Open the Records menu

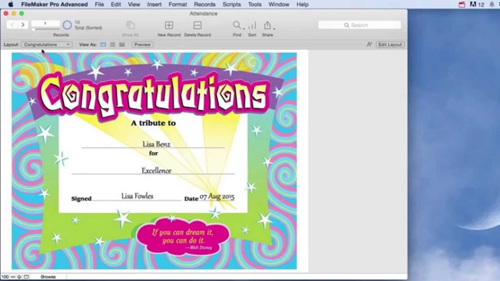point(205,4)
